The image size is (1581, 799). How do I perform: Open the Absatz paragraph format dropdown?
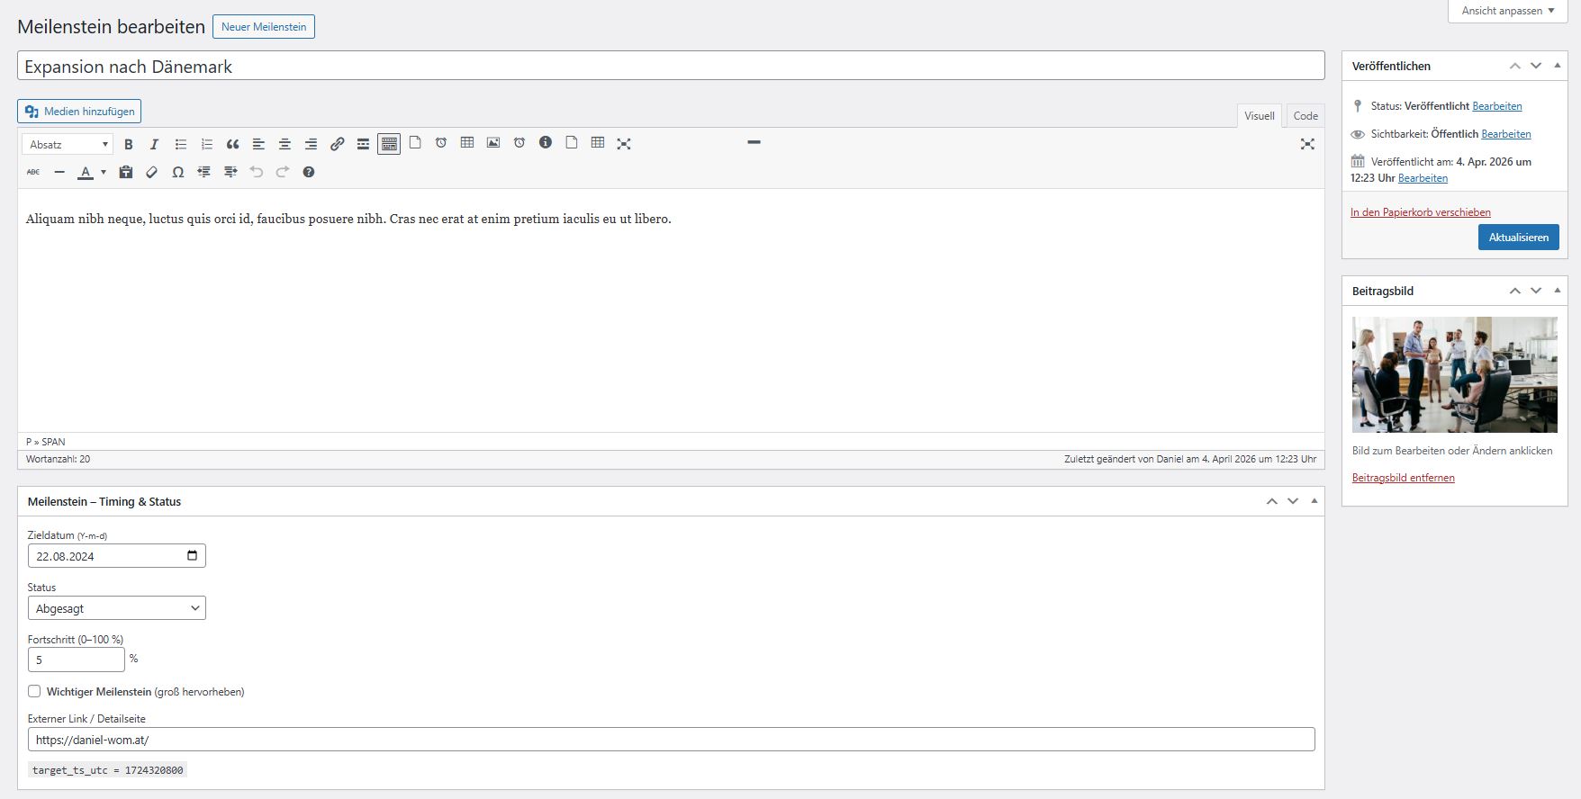[68, 144]
